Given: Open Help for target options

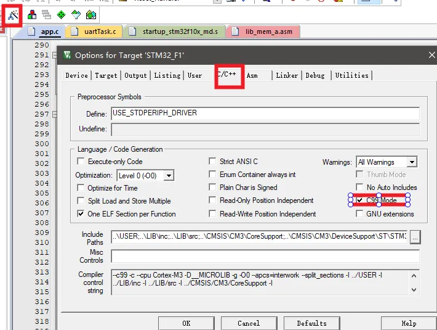Looking at the screenshot, I should [x=409, y=323].
